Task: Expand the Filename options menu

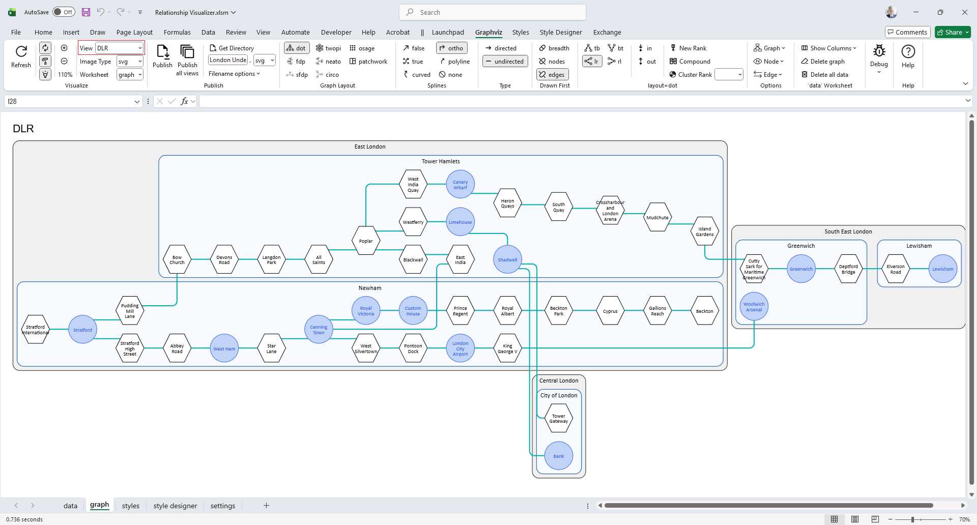Action: pyautogui.click(x=234, y=74)
